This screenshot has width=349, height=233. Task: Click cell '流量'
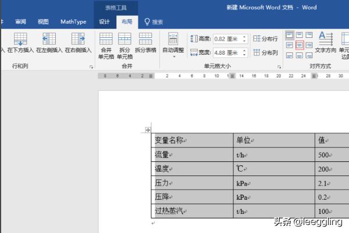pos(193,154)
